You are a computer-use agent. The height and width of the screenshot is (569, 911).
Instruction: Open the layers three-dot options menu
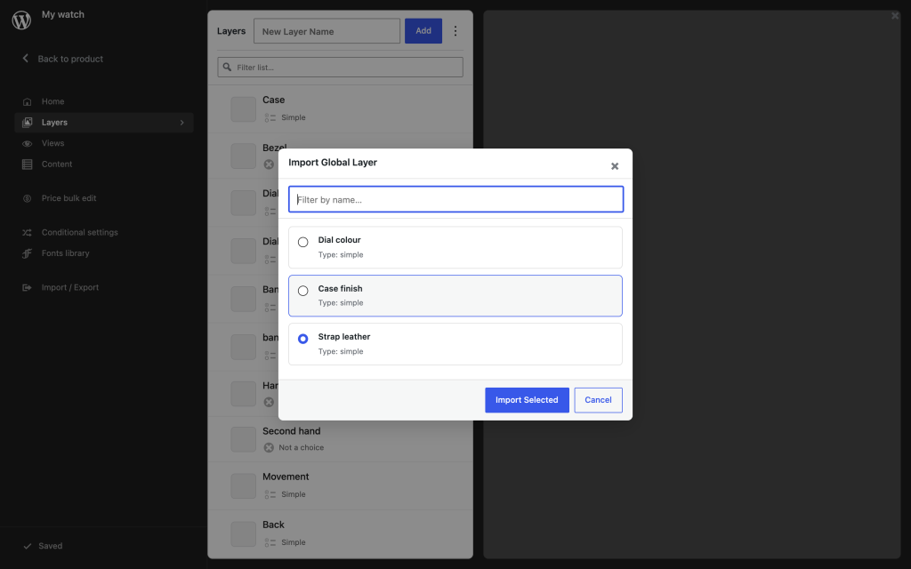tap(455, 31)
